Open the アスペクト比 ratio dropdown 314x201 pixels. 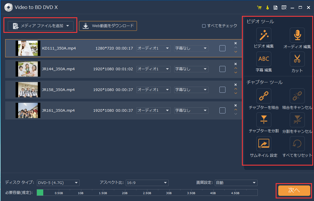[x=147, y=183]
